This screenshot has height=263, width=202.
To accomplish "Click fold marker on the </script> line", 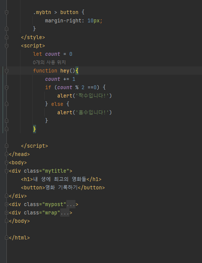I will tap(6, 146).
